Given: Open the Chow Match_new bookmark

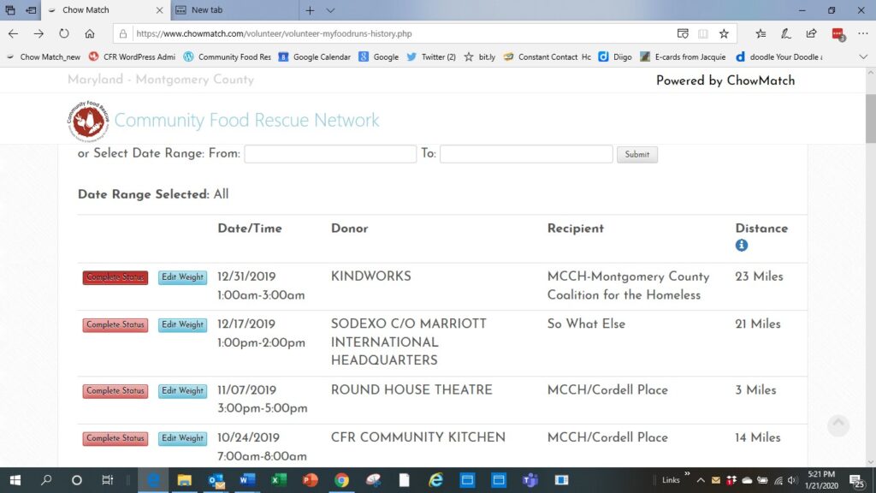Looking at the screenshot, I should (44, 57).
